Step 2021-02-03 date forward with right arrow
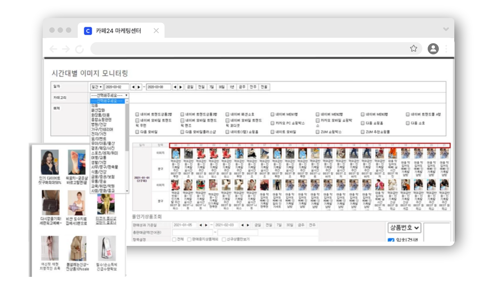 tap(248, 225)
